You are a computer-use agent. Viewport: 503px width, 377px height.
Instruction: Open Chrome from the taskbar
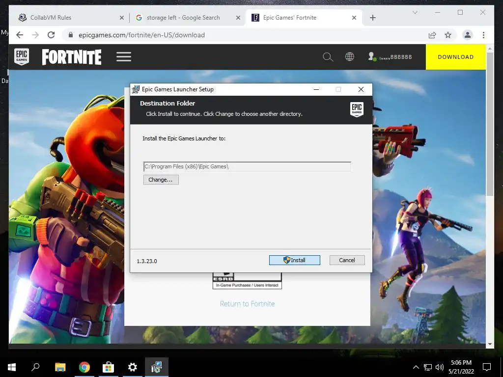[84, 367]
